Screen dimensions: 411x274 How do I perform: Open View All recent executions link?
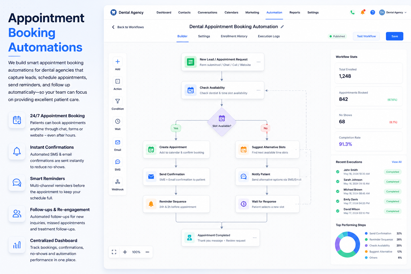[x=397, y=162]
